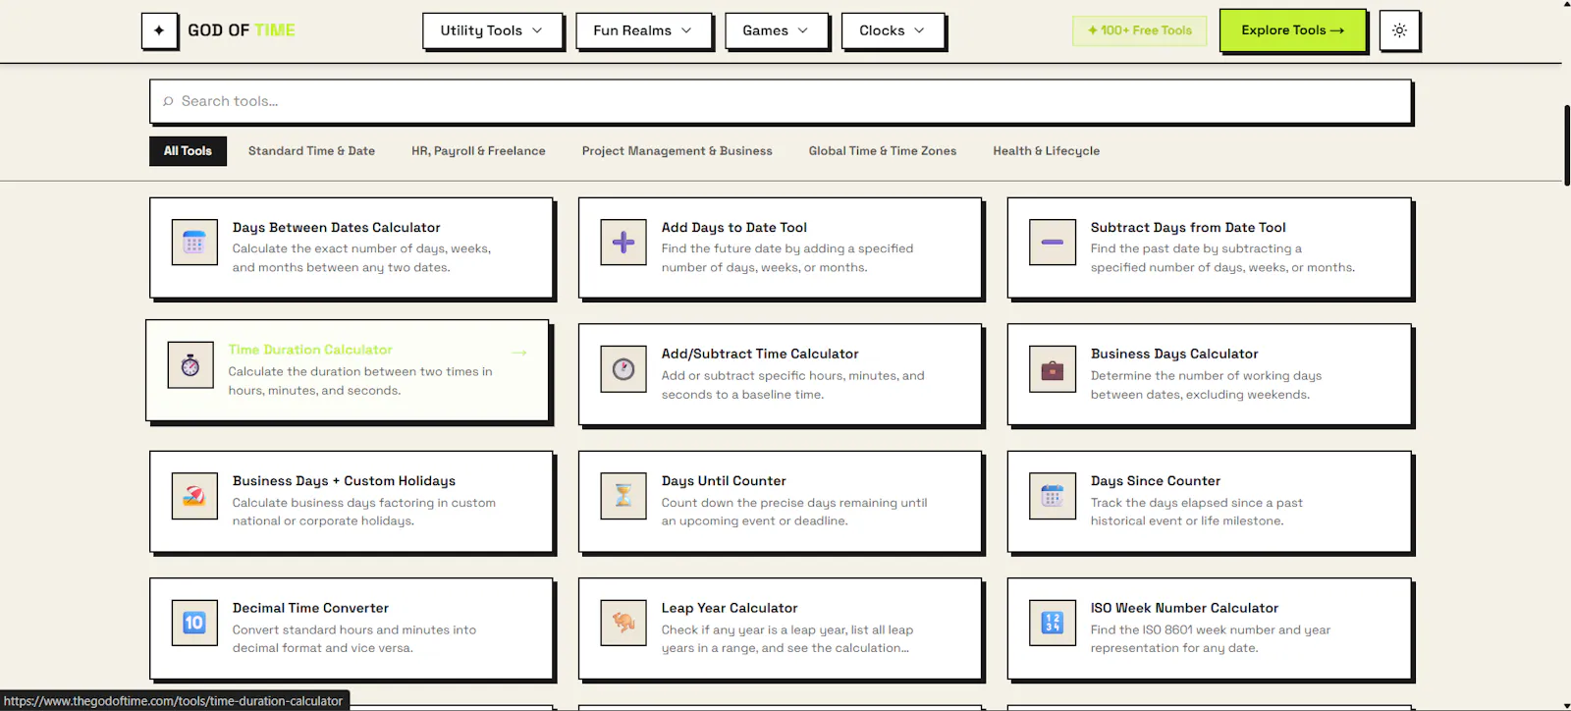Expand the Fun Realms dropdown
Viewport: 1571px width, 711px height.
643,30
